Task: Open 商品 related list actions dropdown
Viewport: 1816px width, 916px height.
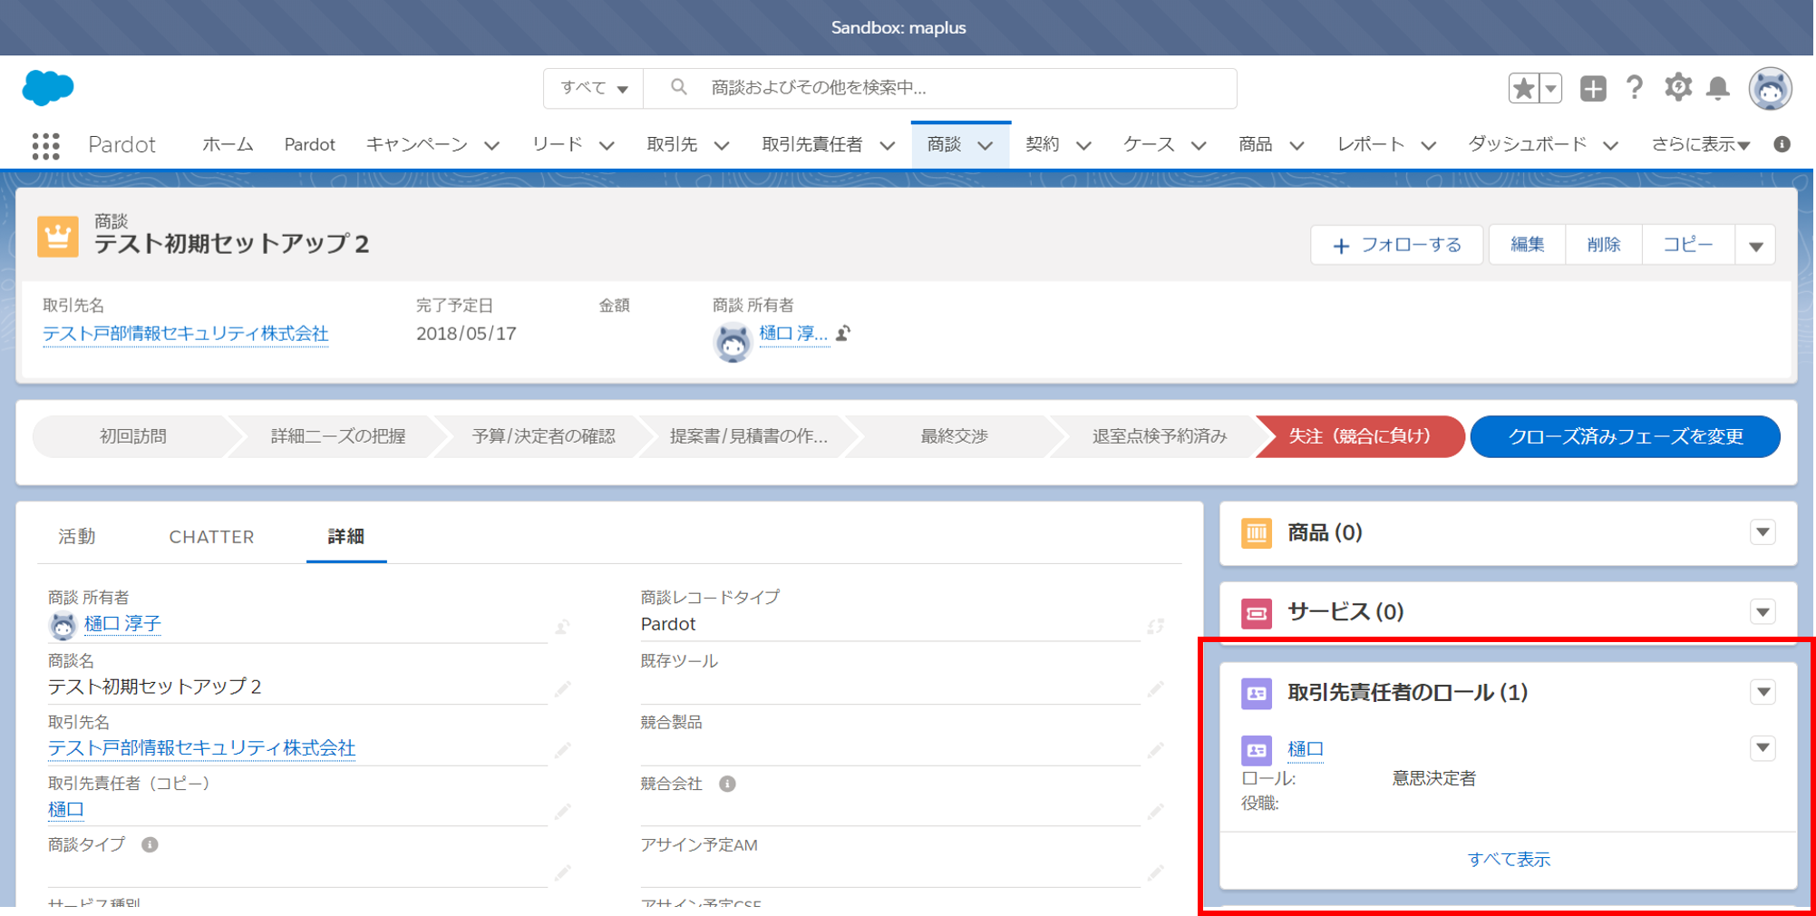Action: click(x=1763, y=532)
